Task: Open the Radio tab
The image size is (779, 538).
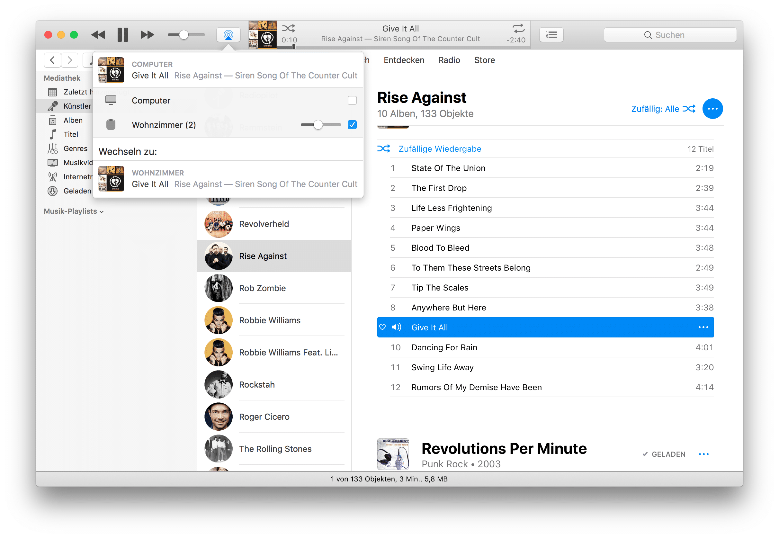Action: tap(449, 60)
